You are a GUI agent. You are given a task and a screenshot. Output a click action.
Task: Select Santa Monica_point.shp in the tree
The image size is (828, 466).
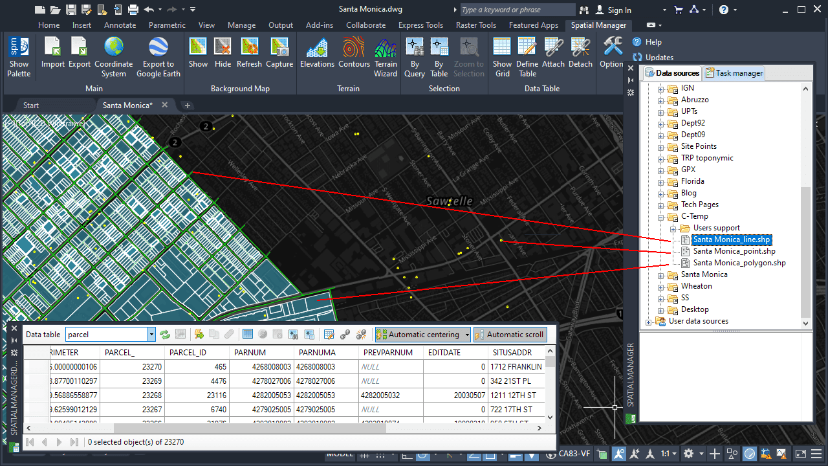pyautogui.click(x=734, y=251)
